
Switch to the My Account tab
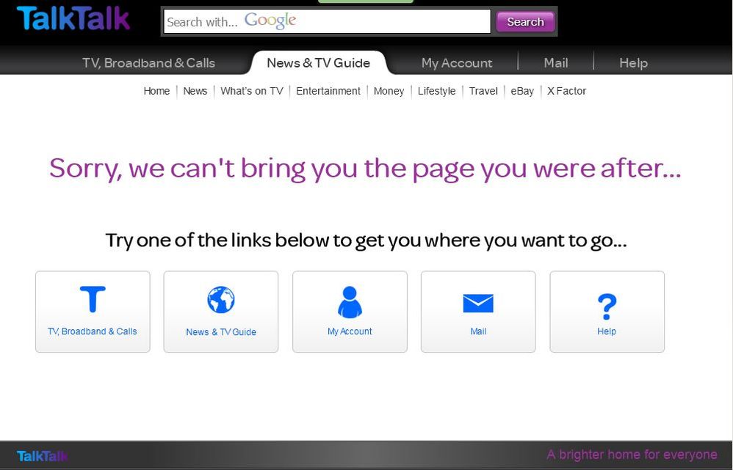[457, 63]
